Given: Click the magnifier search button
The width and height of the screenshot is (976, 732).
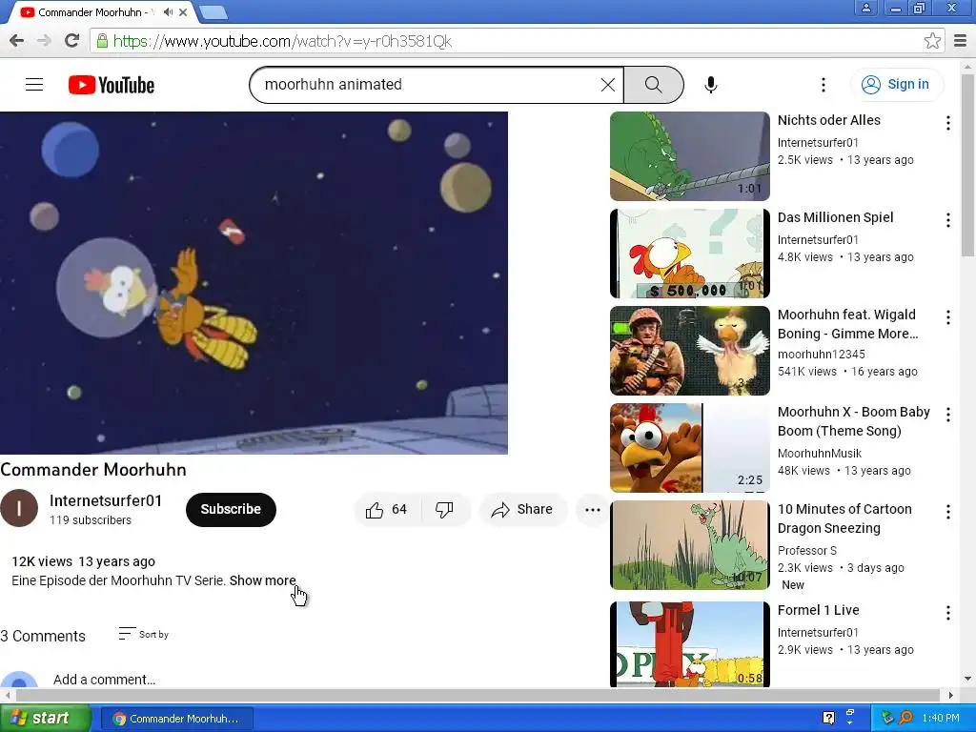Looking at the screenshot, I should click(x=654, y=85).
